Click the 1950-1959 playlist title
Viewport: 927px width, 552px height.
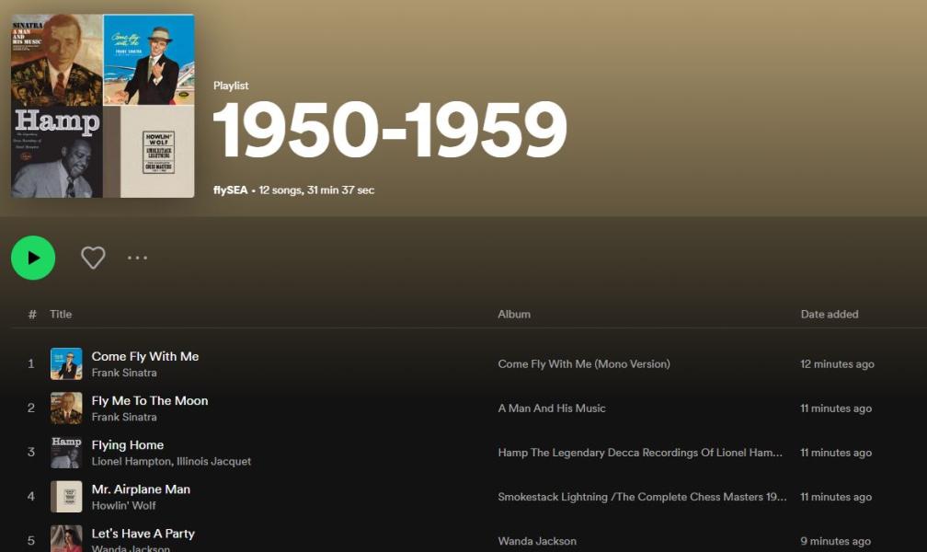click(x=390, y=130)
